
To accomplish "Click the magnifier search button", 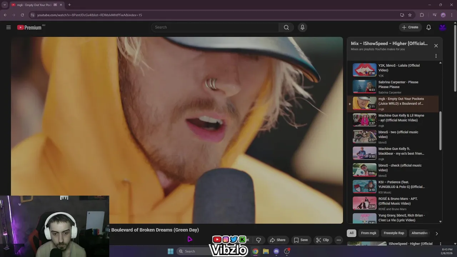I will 286,27.
